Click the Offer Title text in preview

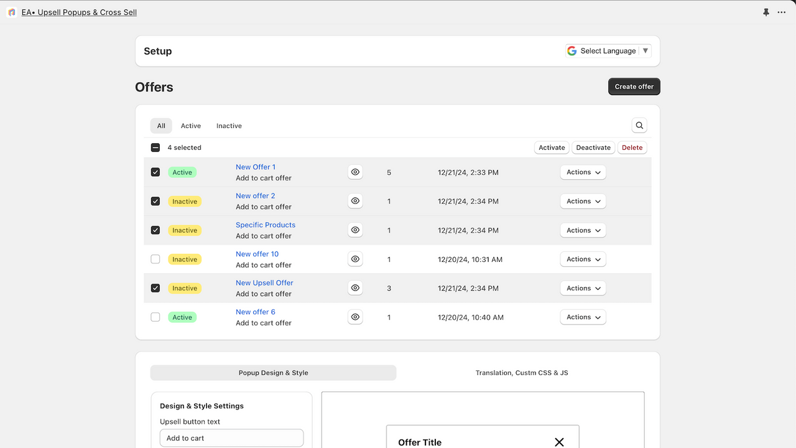[x=420, y=442]
